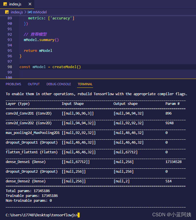The height and width of the screenshot is (220, 196).
Task: Click the Param # column header
Action: point(173,104)
